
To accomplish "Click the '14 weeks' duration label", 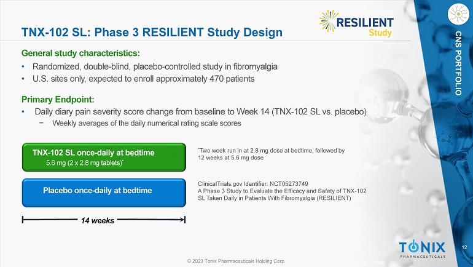I will [98, 220].
